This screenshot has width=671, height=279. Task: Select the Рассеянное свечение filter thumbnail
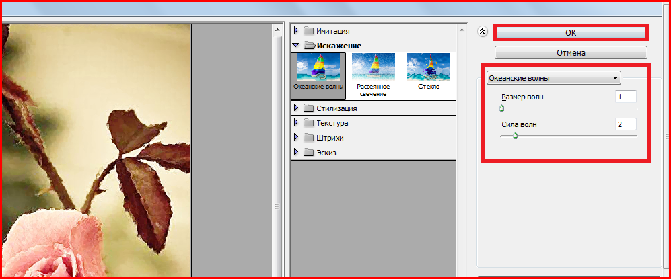click(373, 75)
